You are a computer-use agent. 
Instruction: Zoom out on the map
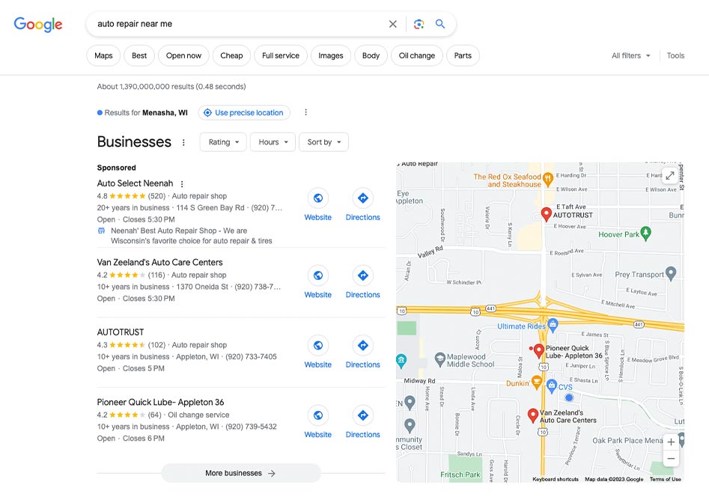tap(671, 459)
